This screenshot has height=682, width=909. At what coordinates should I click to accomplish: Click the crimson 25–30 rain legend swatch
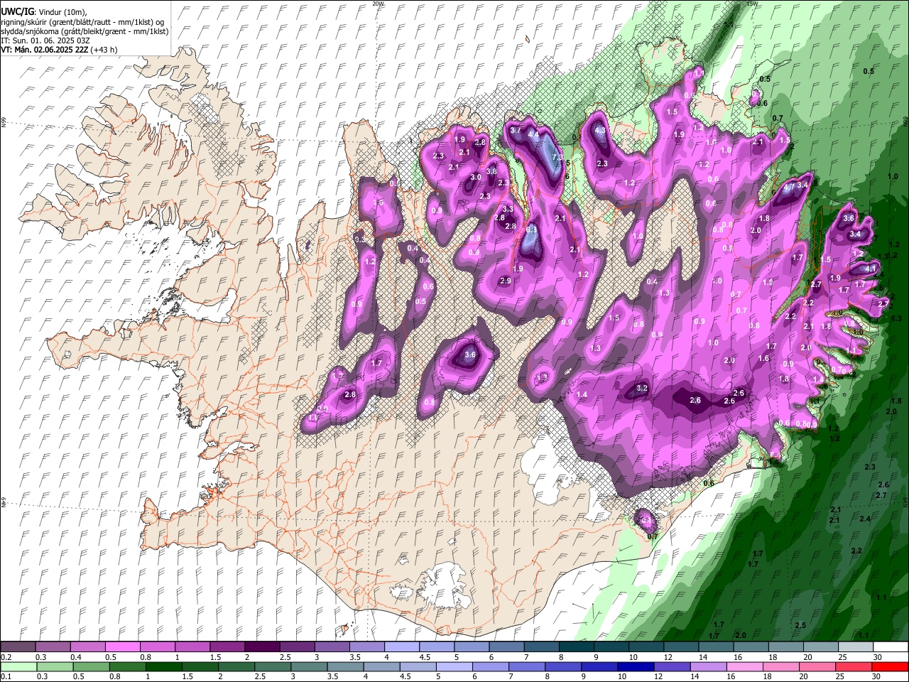854,667
